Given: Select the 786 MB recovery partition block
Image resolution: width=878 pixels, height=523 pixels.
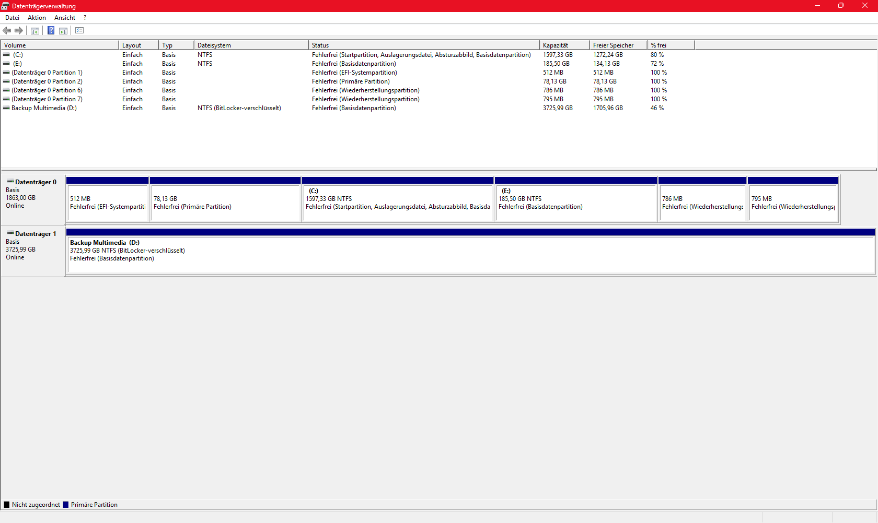Looking at the screenshot, I should coord(702,199).
